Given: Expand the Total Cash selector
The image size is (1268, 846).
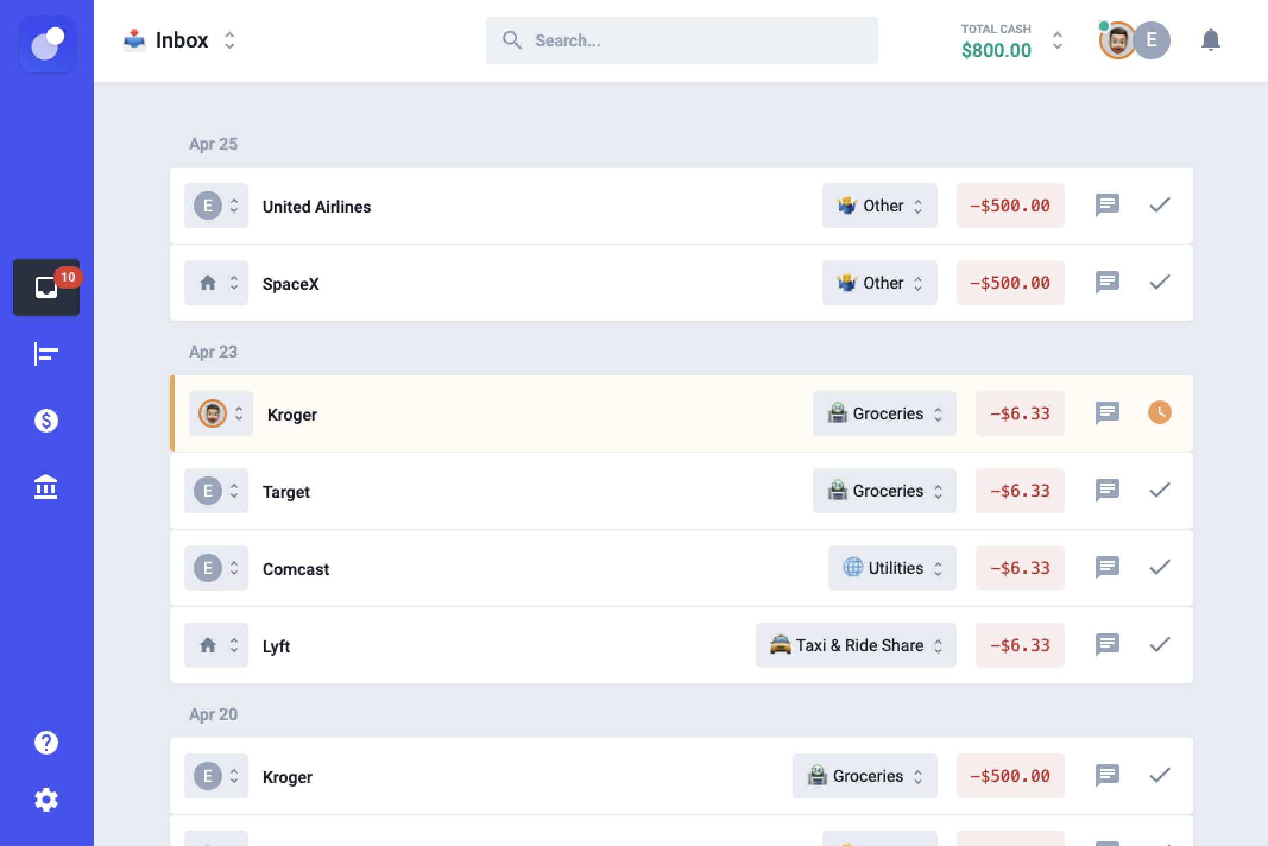Looking at the screenshot, I should pyautogui.click(x=1057, y=40).
